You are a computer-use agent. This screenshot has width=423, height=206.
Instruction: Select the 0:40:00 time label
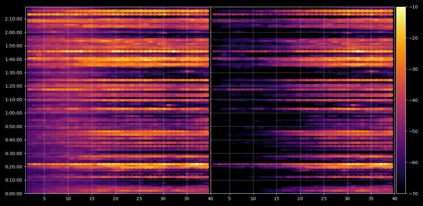[13, 140]
